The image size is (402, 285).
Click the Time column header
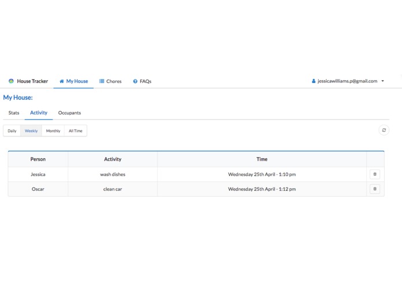tap(262, 159)
